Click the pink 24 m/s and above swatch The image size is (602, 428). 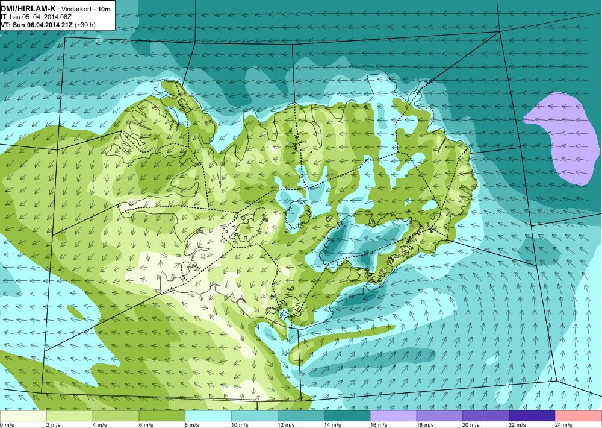tap(579, 416)
